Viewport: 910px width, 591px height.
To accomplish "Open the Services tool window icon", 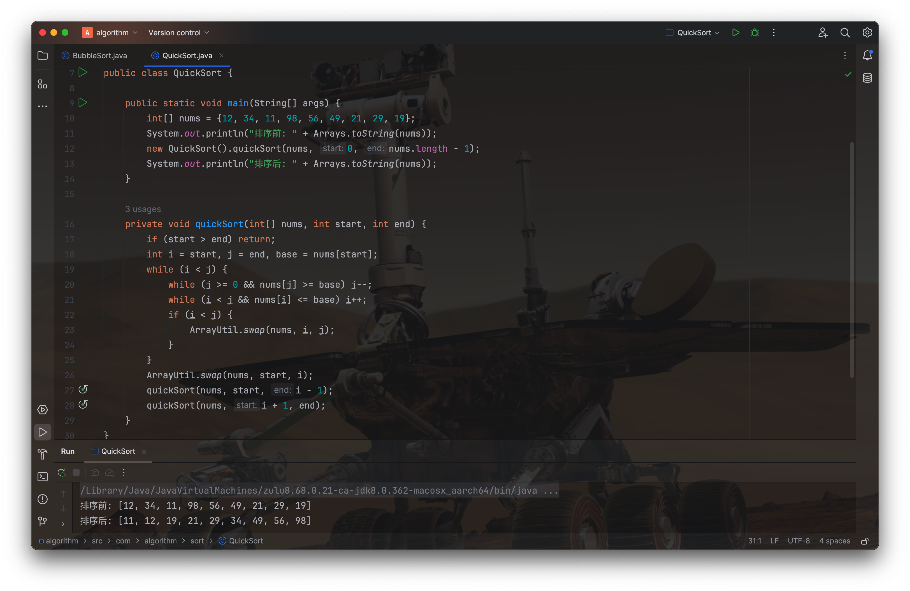I will 42,410.
